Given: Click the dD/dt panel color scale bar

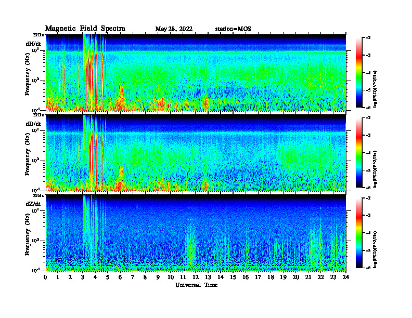Looking at the screenshot, I should click(359, 153).
